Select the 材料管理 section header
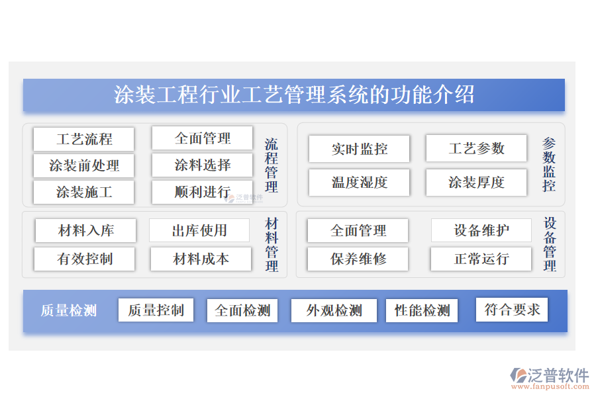The width and height of the screenshot is (596, 397). click(x=268, y=245)
